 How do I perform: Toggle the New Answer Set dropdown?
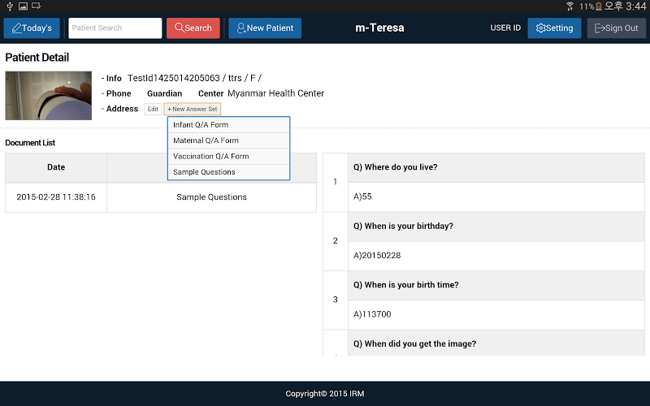click(x=192, y=109)
